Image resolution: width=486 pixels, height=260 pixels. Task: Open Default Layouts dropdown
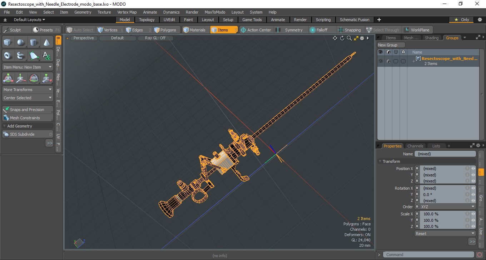[30, 20]
